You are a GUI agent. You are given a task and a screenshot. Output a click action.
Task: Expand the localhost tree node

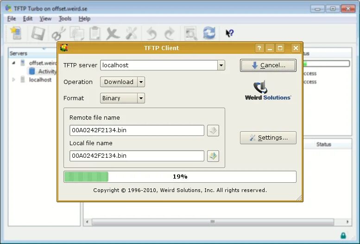click(13, 80)
